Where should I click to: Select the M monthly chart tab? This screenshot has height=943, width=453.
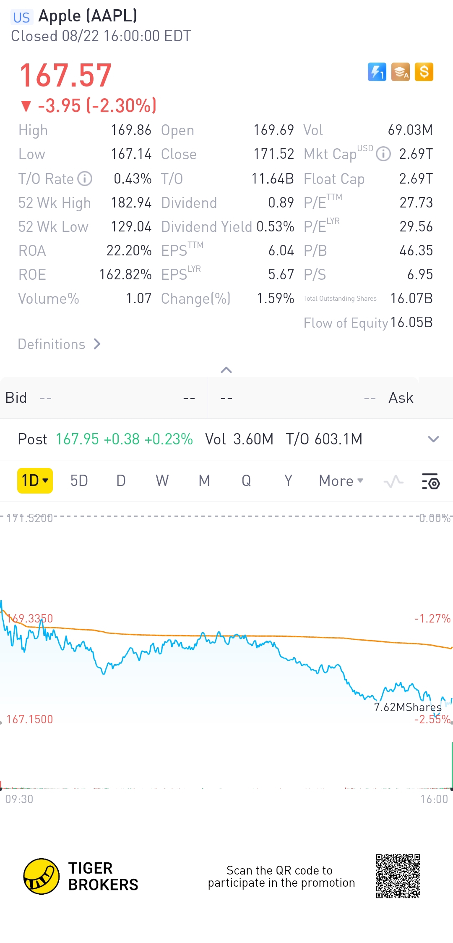204,481
